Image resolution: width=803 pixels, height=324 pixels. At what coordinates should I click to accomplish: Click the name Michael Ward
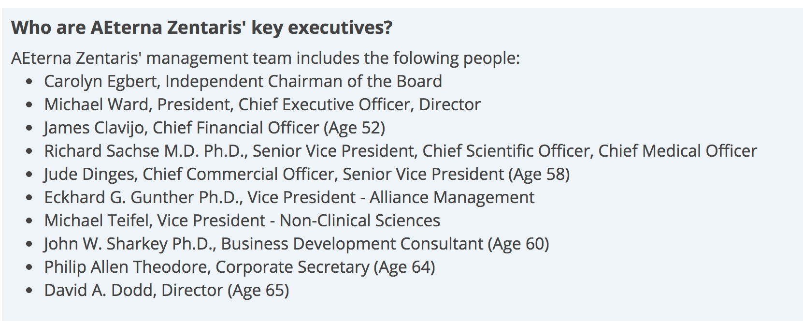tap(98, 104)
